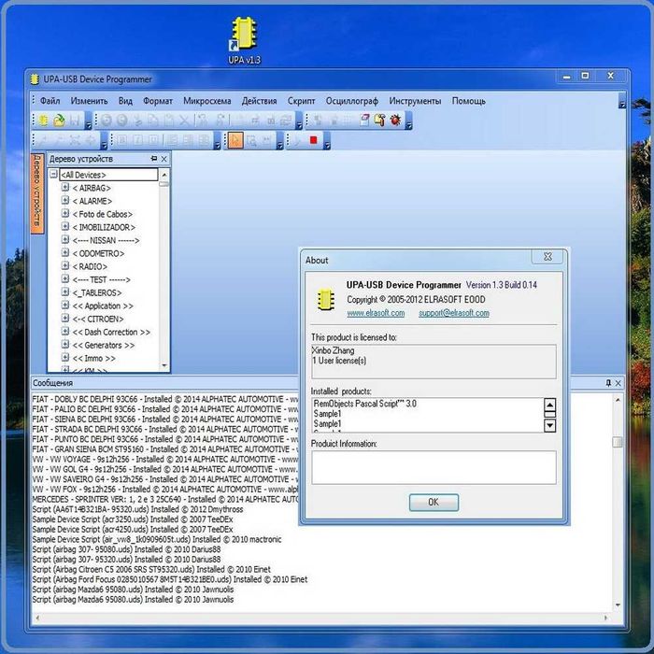The image size is (654, 654).
Task: Open the Файл menu
Action: pos(50,101)
